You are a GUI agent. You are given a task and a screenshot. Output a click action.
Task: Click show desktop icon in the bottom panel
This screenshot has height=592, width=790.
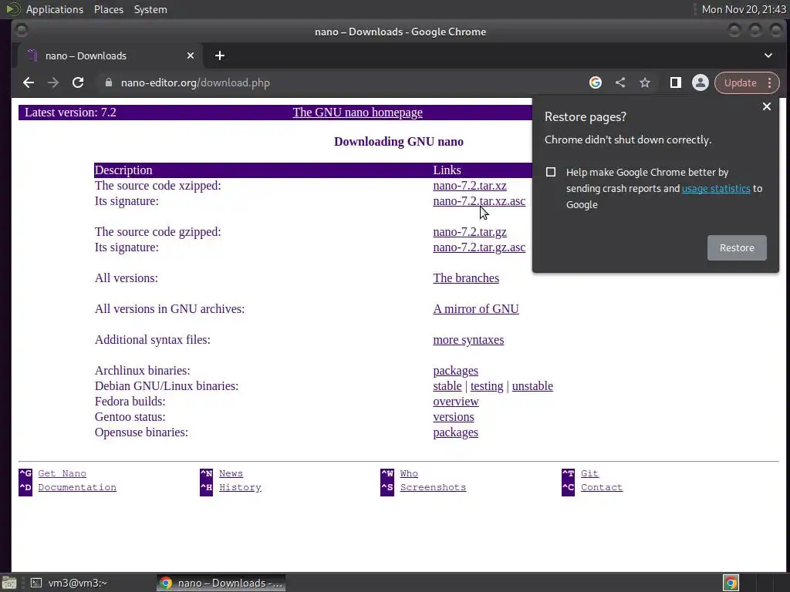coord(9,583)
